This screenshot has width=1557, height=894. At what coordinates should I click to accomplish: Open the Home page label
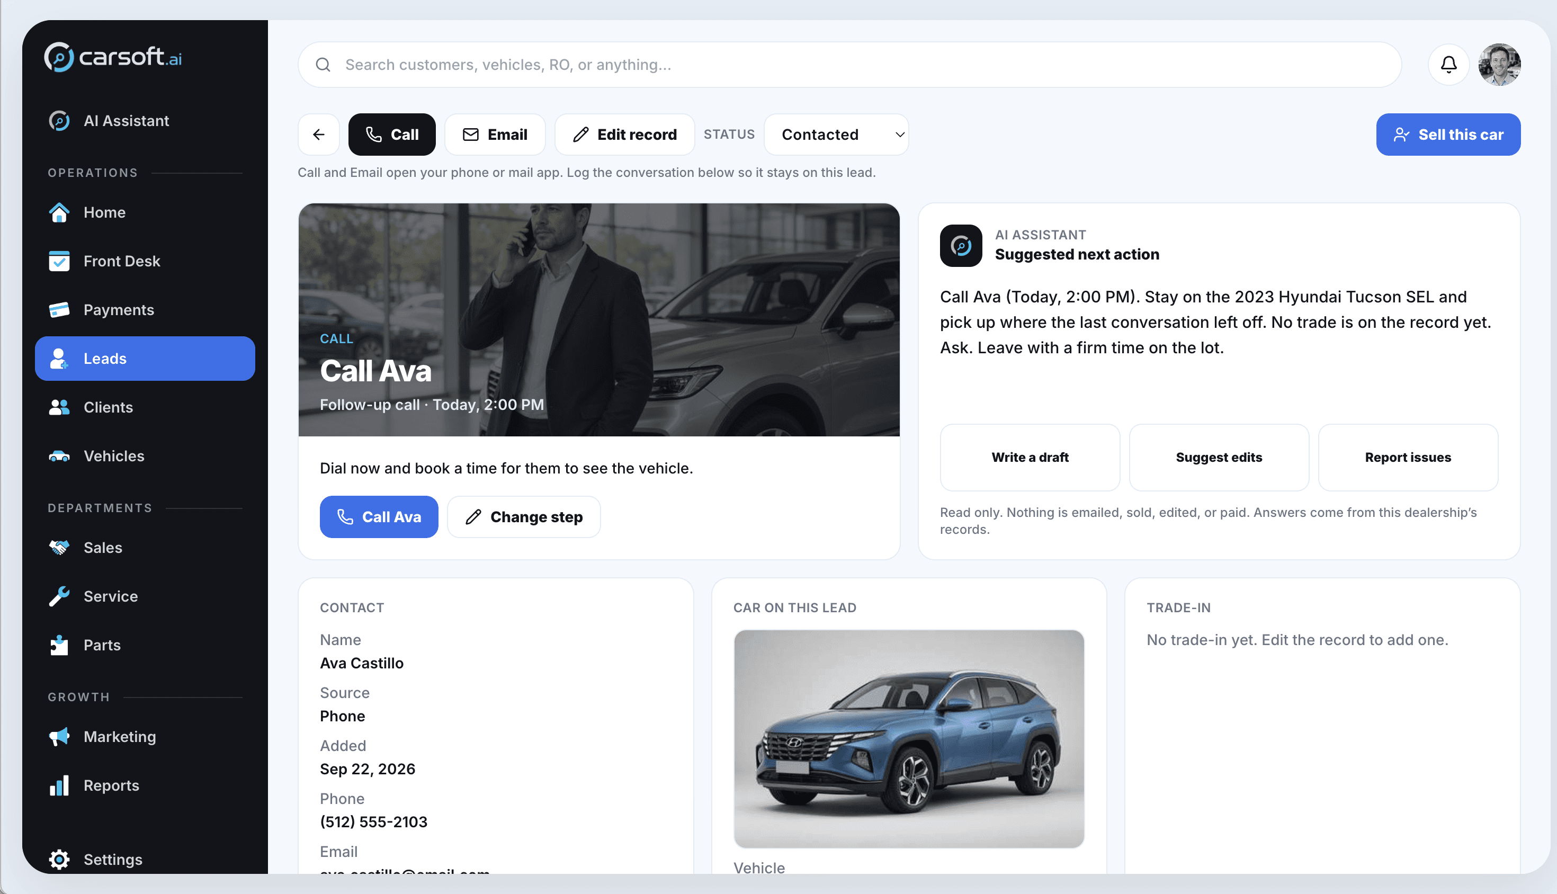click(104, 212)
